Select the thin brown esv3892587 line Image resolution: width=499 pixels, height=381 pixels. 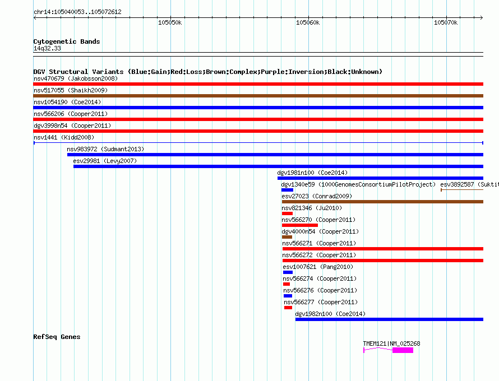pyautogui.click(x=462, y=190)
